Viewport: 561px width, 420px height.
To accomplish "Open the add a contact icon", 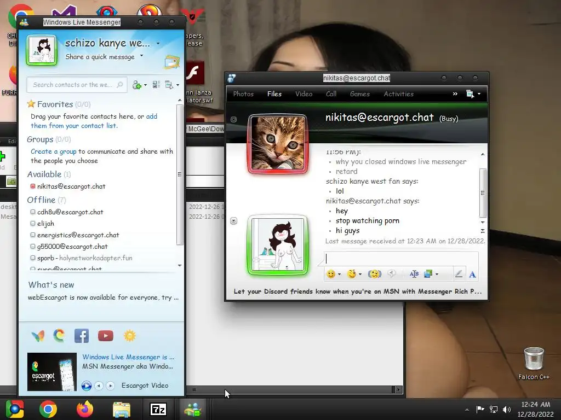I will 136,85.
